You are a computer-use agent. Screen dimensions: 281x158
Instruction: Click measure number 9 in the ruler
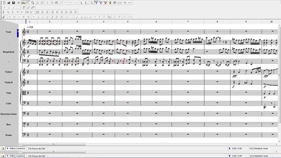click(x=246, y=22)
